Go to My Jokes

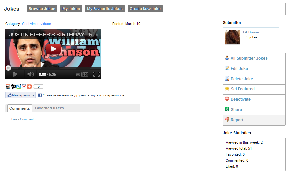pyautogui.click(x=71, y=9)
